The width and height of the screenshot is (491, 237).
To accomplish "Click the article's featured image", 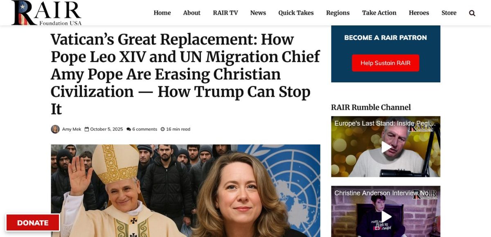I will pyautogui.click(x=185, y=190).
